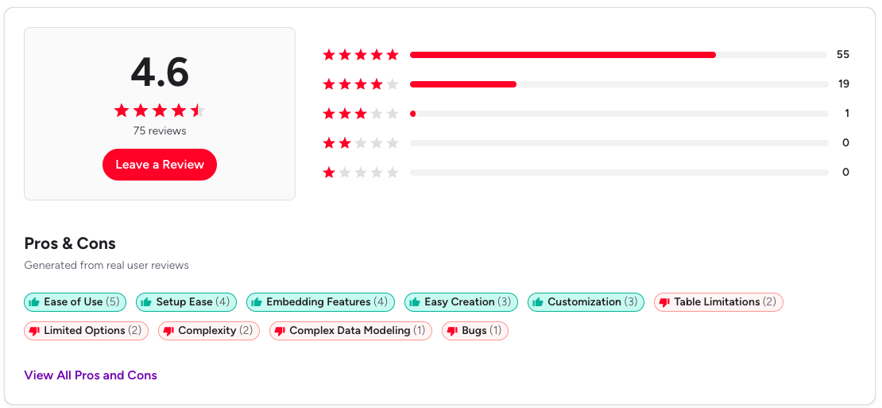Open View All Pros and Cons link
The height and width of the screenshot is (408, 882).
click(91, 375)
